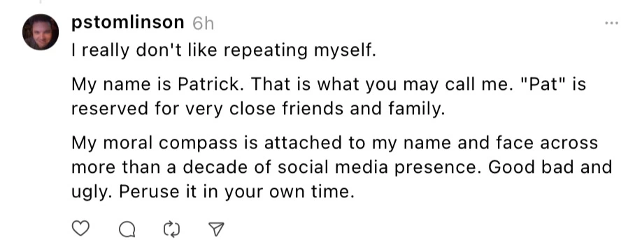Screen dimensions: 642x251
Task: Click the line "reserved for very close friends"
Action: pyautogui.click(x=258, y=109)
